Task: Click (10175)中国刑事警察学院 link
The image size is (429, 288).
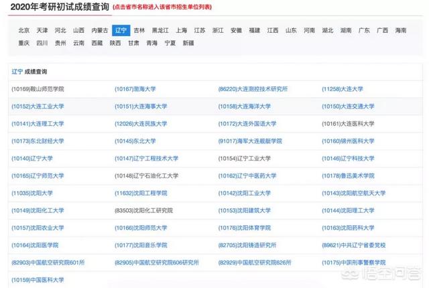Action: 354,263
